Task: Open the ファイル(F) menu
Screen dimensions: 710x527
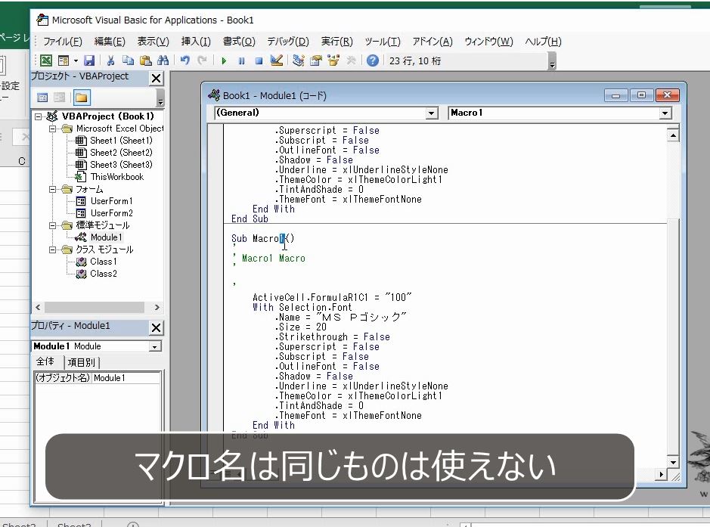Action: [63, 42]
